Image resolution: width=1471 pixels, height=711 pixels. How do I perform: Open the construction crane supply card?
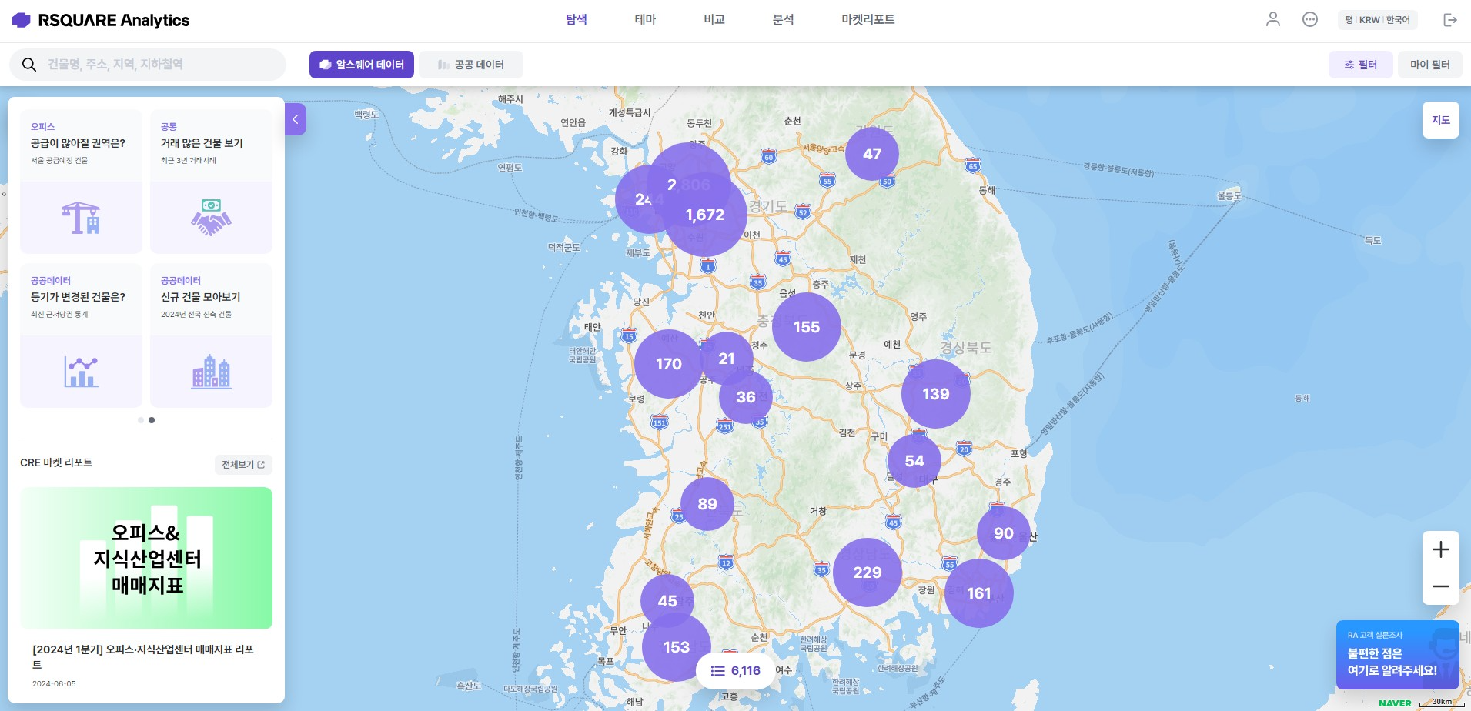pos(81,182)
